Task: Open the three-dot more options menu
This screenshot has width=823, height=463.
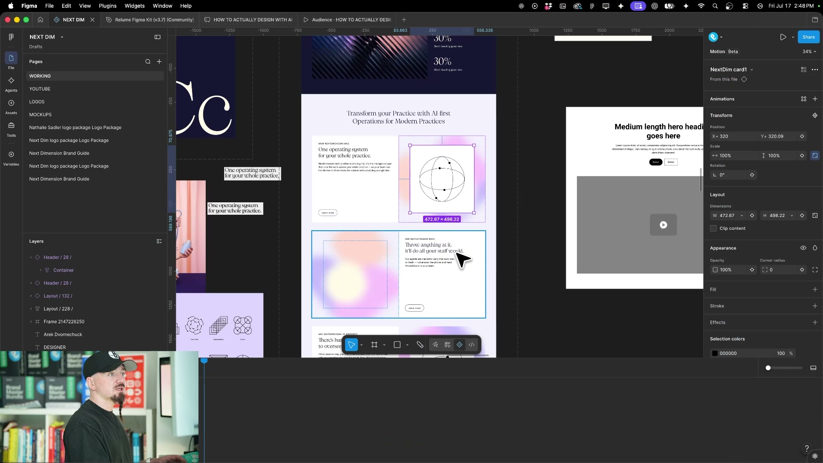Action: [x=815, y=69]
